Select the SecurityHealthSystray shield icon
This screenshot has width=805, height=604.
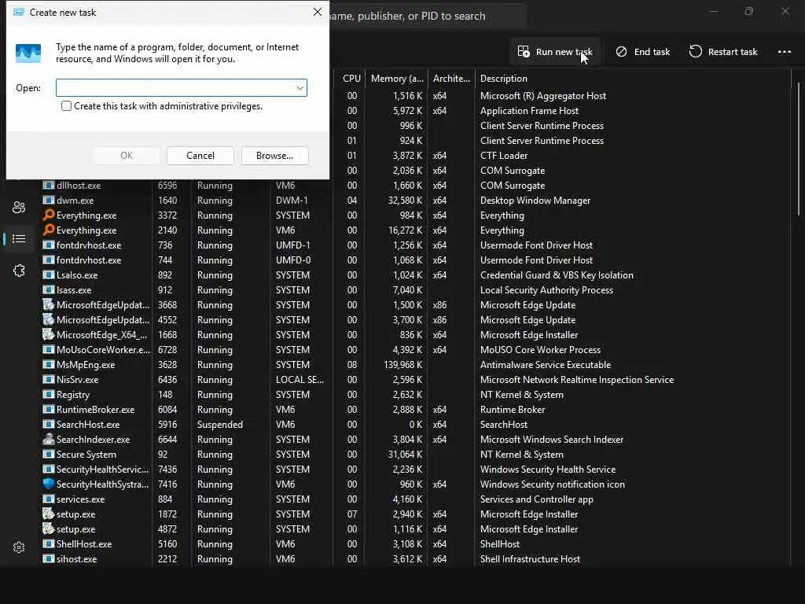pos(48,484)
